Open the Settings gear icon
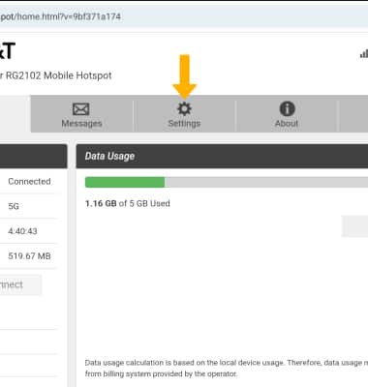The width and height of the screenshot is (368, 387). click(x=184, y=109)
